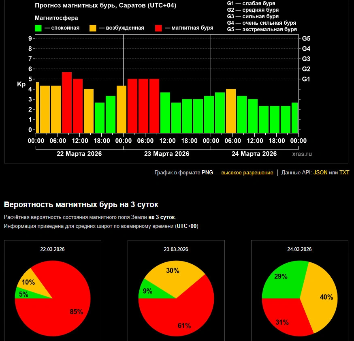This screenshot has width=354, height=341.
Task: Click the 24.03.2026 pie chart title
Action: [x=299, y=249]
